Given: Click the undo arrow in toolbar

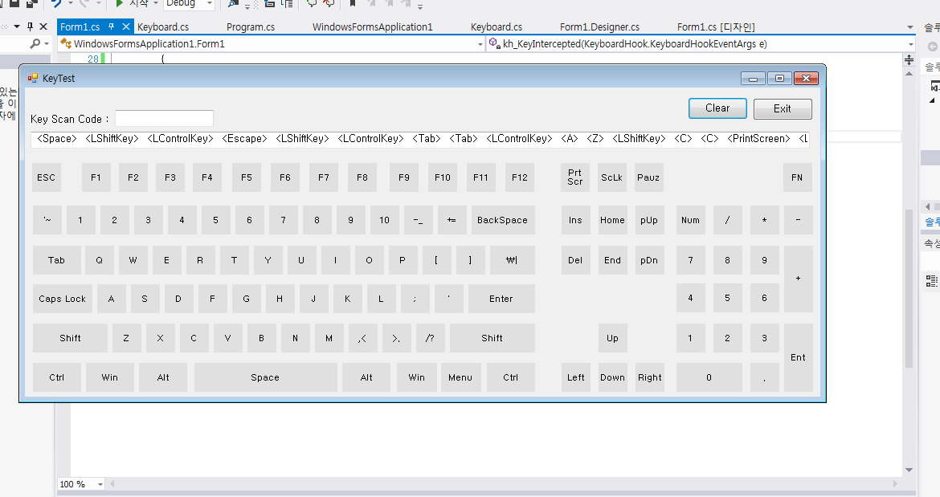Looking at the screenshot, I should (56, 3).
